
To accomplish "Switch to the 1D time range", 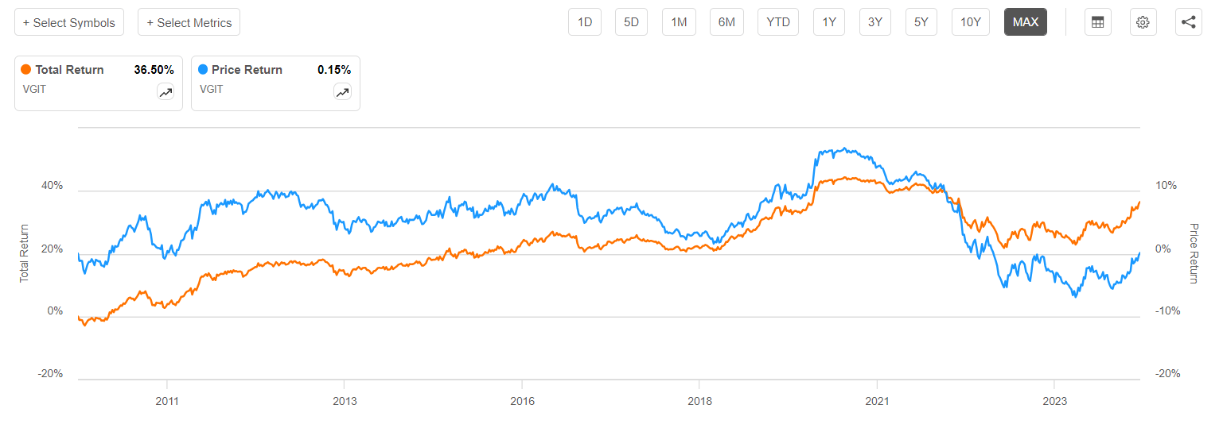I will 585,22.
